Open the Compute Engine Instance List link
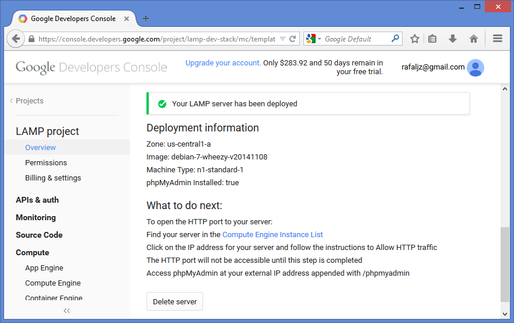Viewport: 514px width, 323px height. point(272,234)
